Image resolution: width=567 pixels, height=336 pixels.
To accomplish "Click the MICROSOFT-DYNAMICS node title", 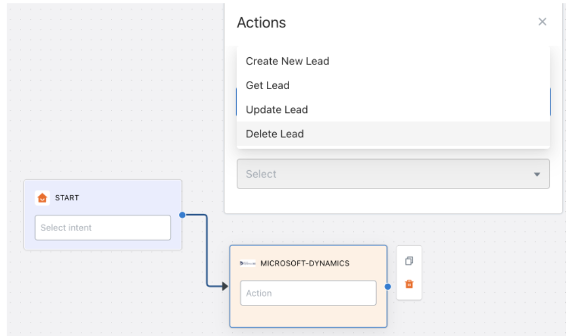I will click(x=305, y=263).
